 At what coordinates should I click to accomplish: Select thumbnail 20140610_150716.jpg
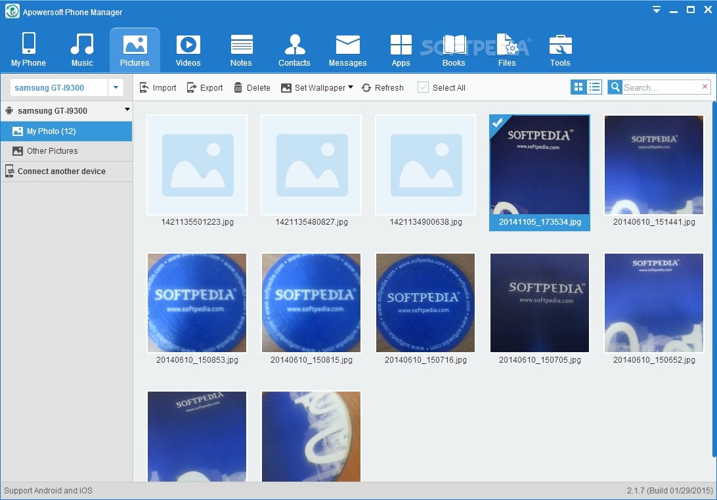(x=425, y=303)
